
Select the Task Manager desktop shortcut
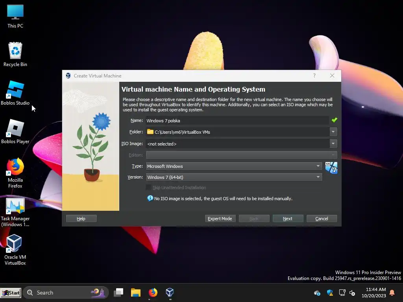[x=15, y=212]
